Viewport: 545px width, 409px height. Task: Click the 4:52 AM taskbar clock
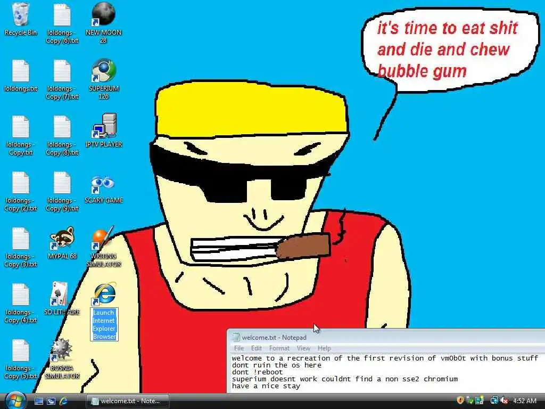(524, 401)
